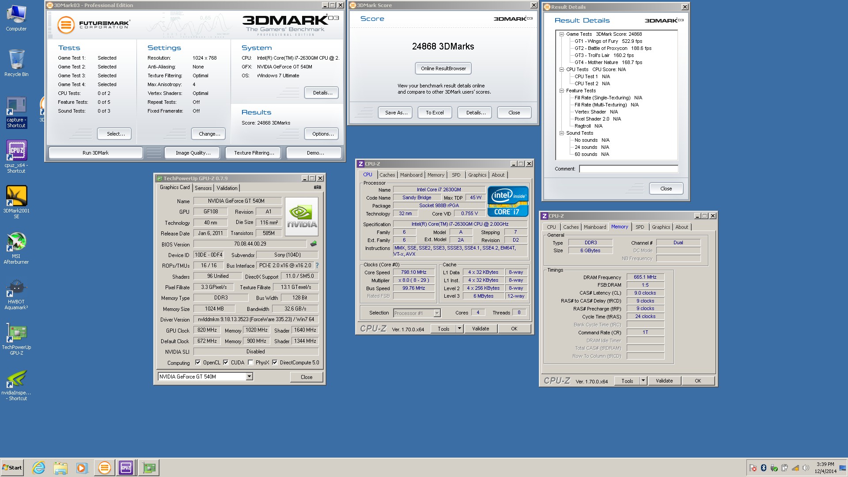Click the Online ResultBrowser button
The width and height of the screenshot is (848, 477).
pyautogui.click(x=443, y=68)
